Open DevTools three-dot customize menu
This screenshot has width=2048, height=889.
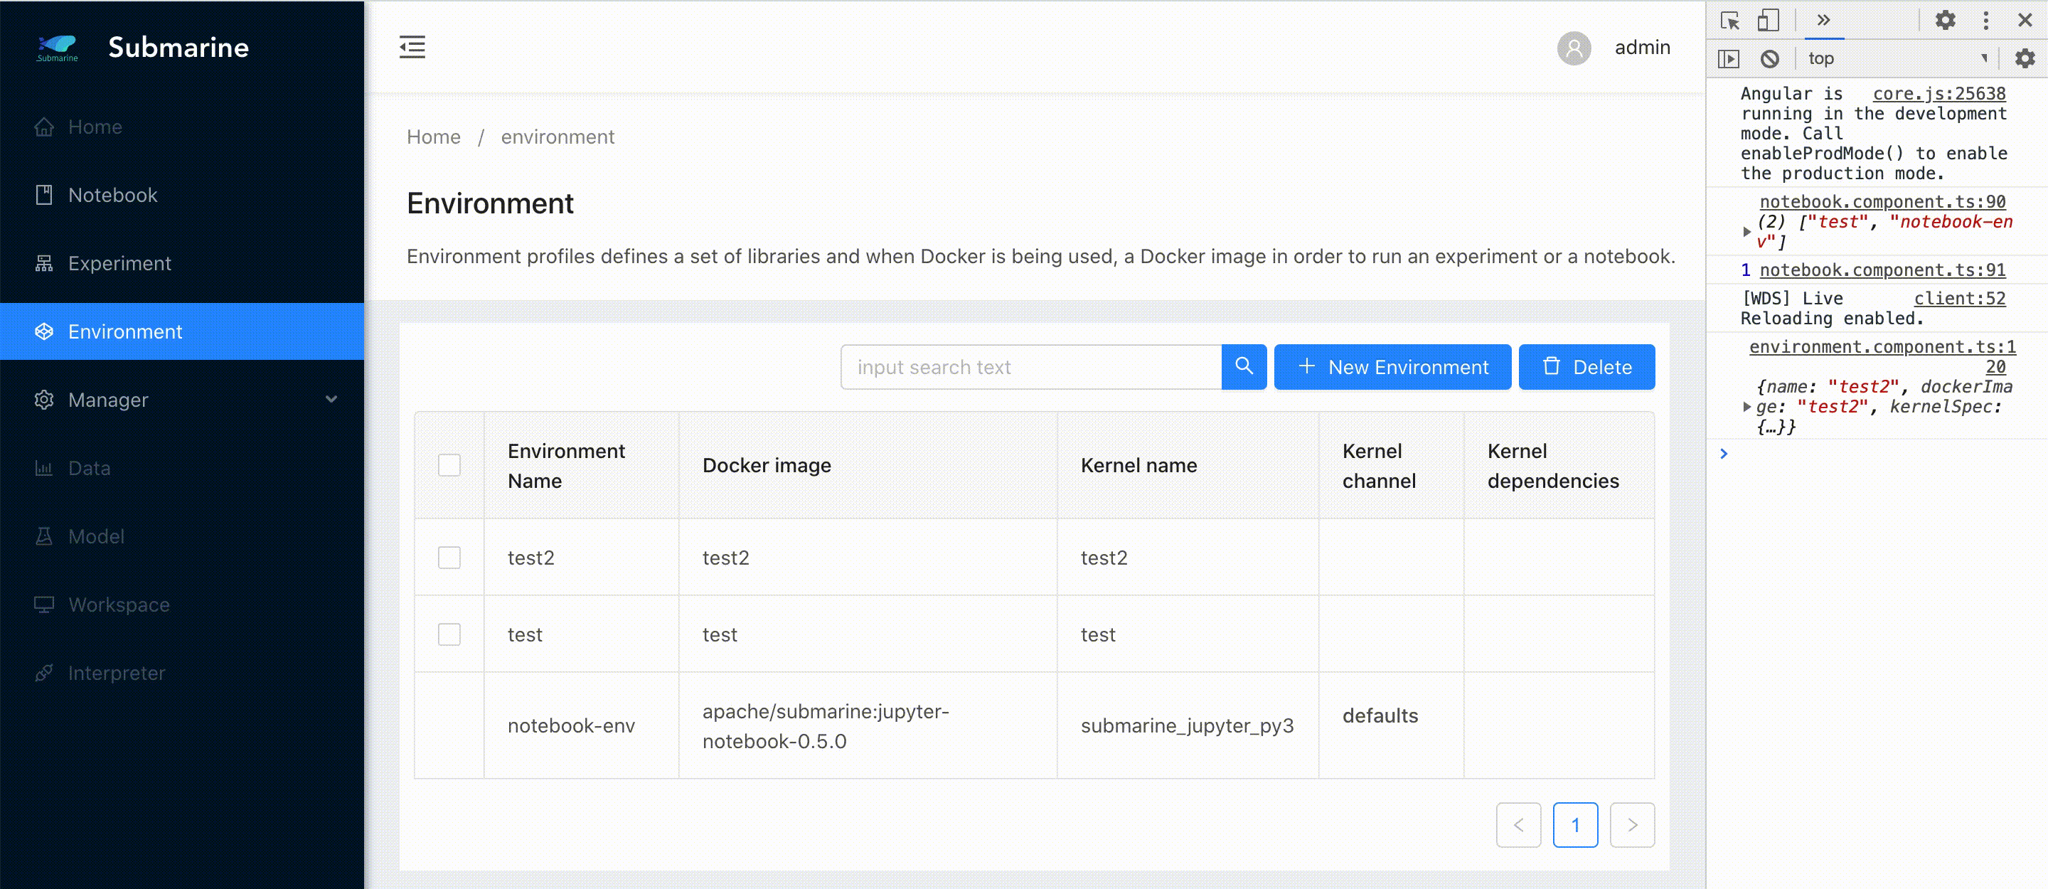click(1985, 21)
